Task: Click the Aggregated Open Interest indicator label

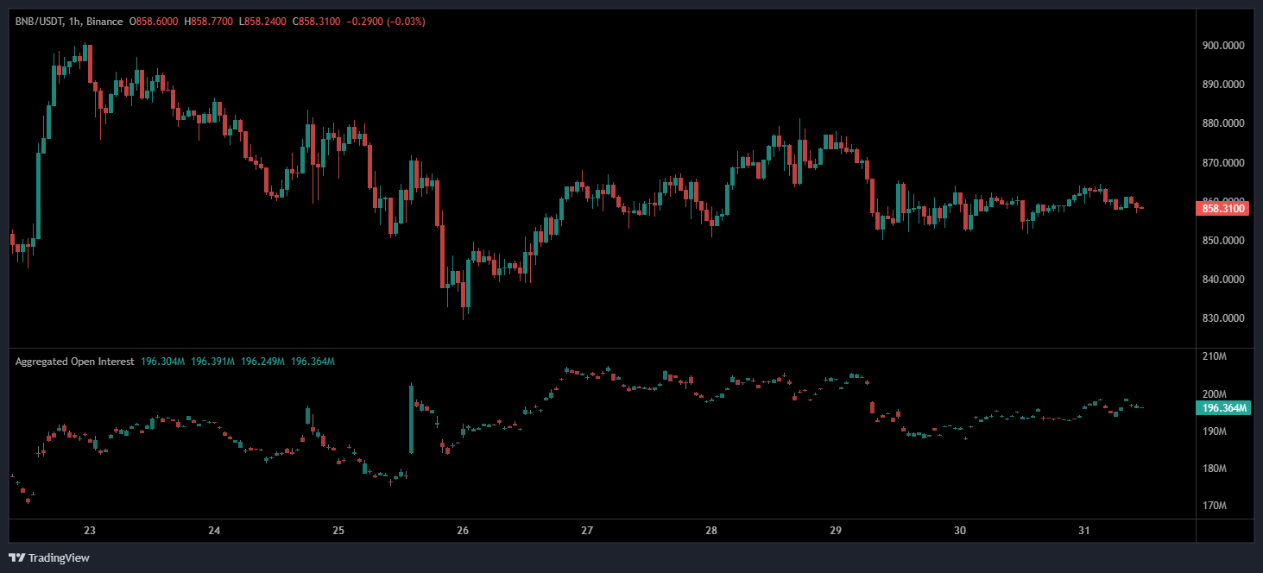Action: (x=74, y=362)
